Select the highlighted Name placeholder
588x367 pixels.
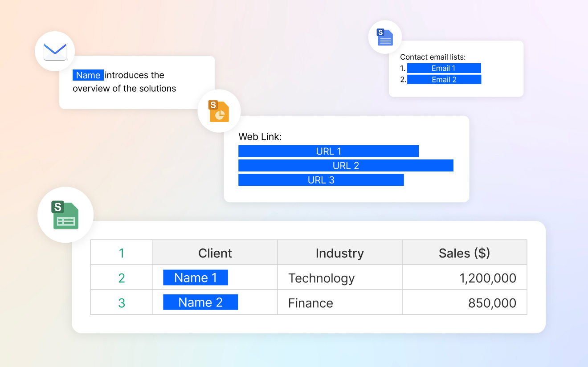[88, 75]
